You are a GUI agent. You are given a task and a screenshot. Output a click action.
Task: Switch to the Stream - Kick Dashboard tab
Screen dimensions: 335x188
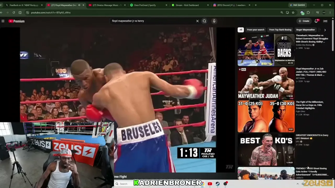(190, 5)
